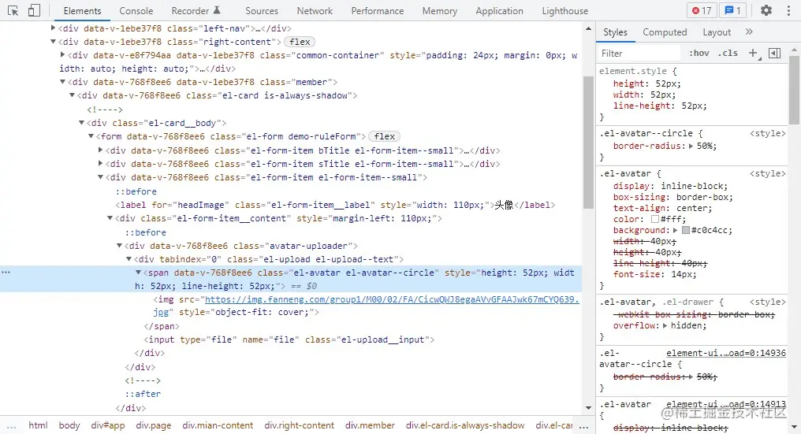Image resolution: width=801 pixels, height=434 pixels.
Task: Open the DevTools kebab menu
Action: [788, 10]
